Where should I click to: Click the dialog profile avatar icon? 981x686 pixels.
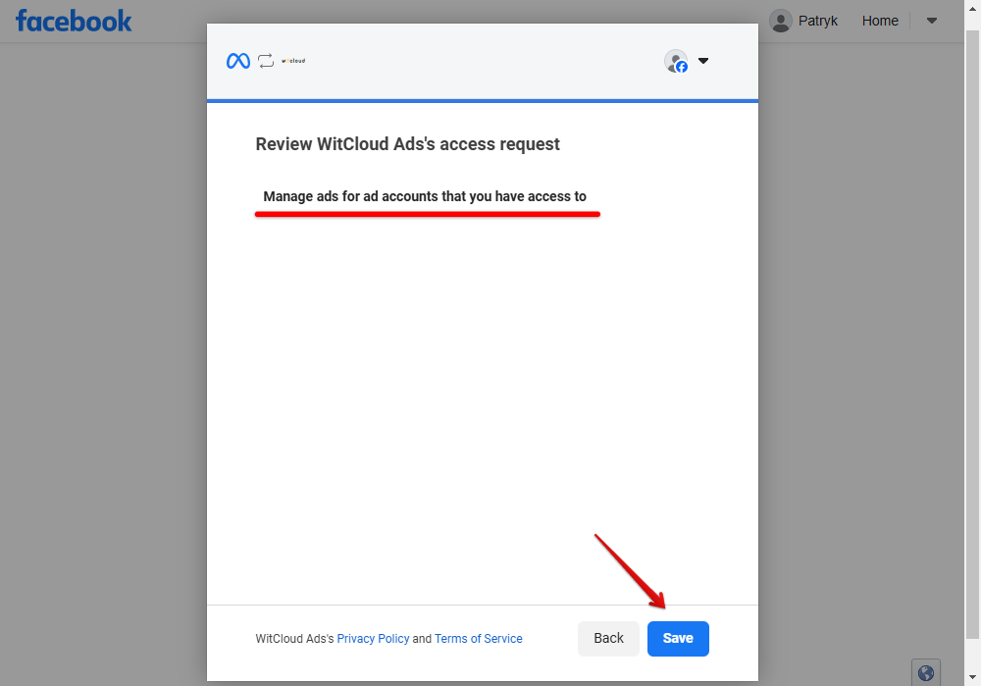[676, 62]
